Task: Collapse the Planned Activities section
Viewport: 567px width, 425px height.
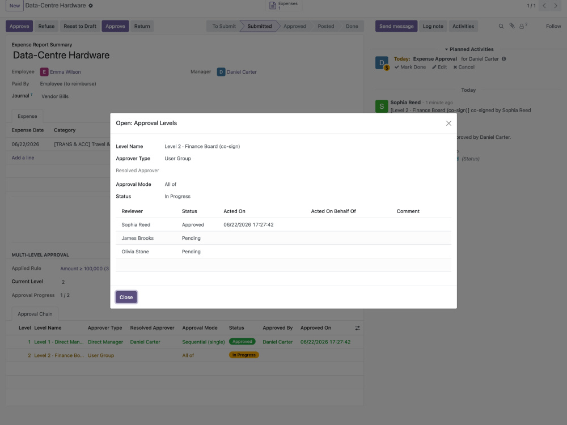Action: 469,49
